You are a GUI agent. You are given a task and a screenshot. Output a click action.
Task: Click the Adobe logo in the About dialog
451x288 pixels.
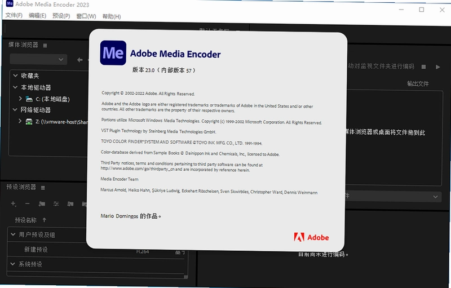pyautogui.click(x=311, y=237)
